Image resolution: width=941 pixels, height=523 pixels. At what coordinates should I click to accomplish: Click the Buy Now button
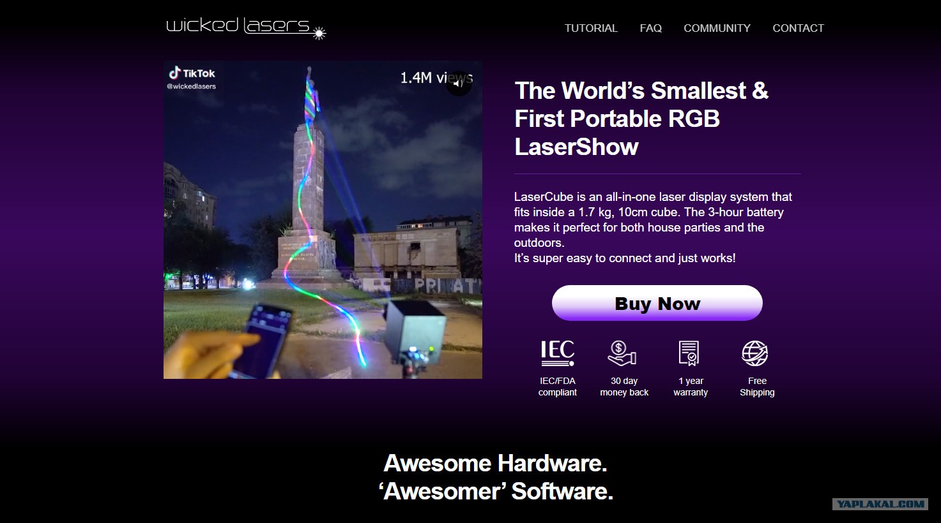[x=657, y=303]
